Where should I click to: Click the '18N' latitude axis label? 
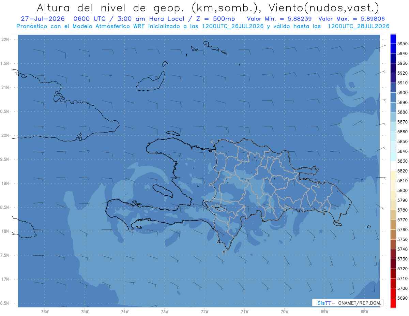[x=5, y=231]
